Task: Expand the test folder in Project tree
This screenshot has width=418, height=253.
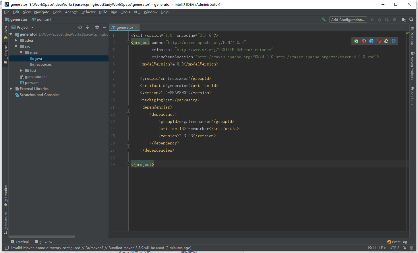Action: click(21, 70)
